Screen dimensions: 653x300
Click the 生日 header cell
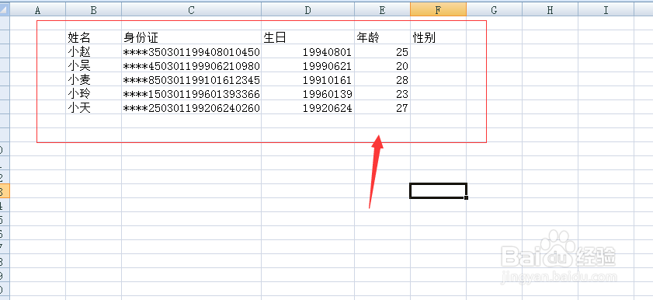(307, 37)
